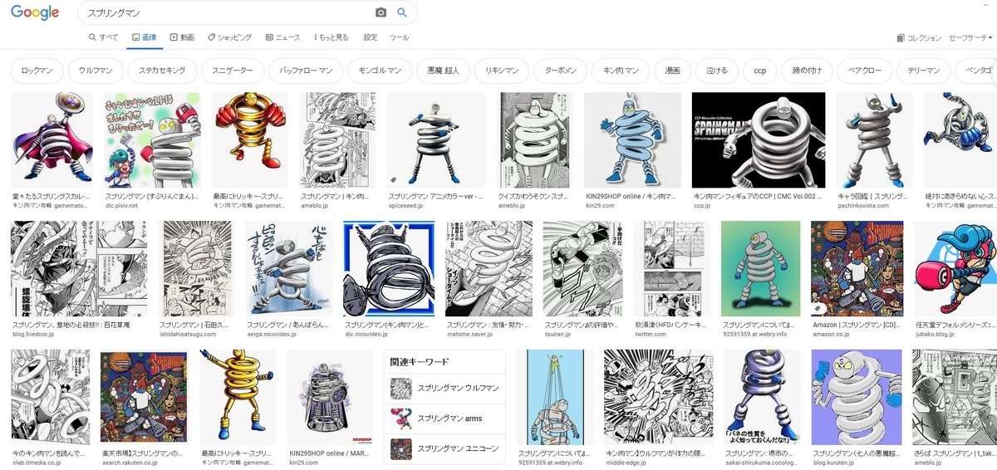Select the ベアクロー chip
Screen dimensions: 997x470
[x=866, y=71]
